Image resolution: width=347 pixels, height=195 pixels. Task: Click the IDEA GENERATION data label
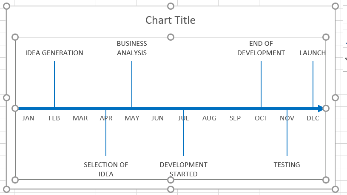(x=54, y=53)
